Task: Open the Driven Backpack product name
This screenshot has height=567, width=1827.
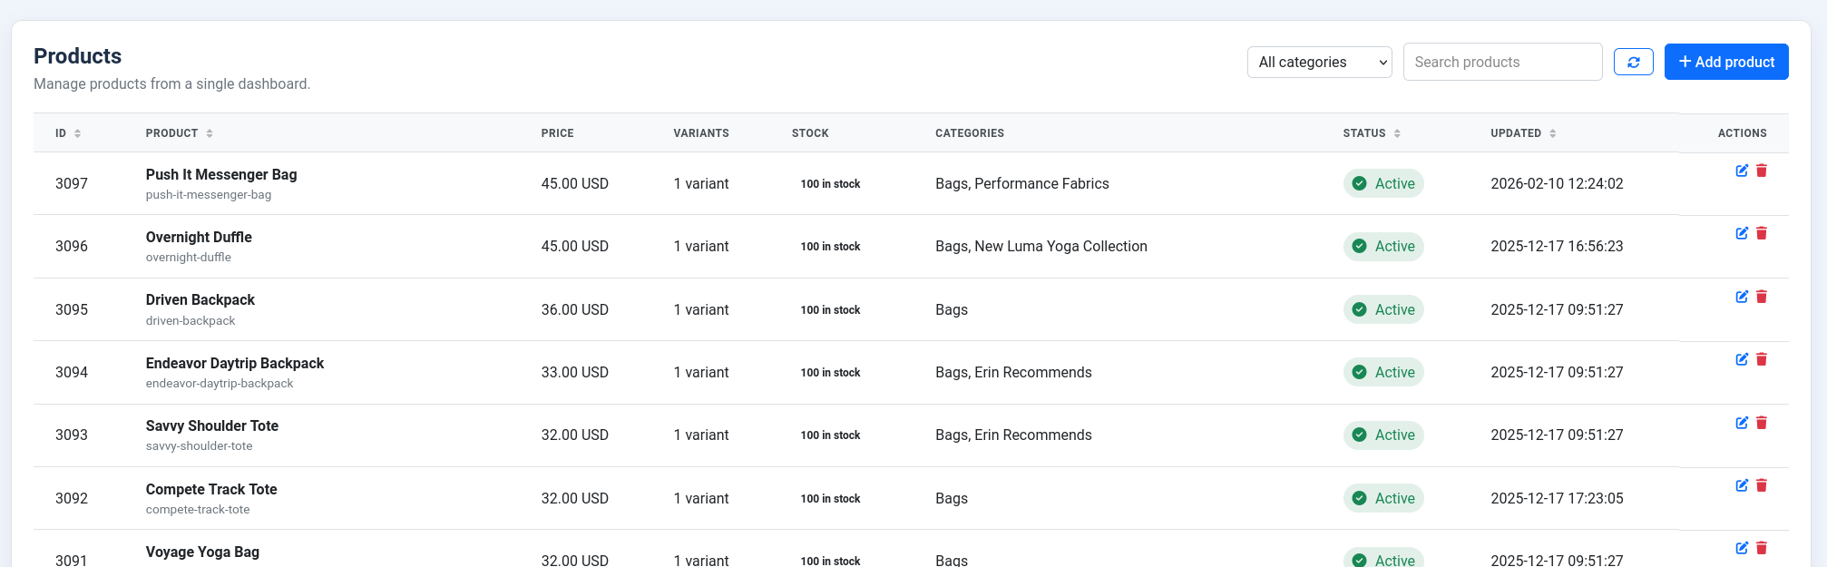Action: 200,300
